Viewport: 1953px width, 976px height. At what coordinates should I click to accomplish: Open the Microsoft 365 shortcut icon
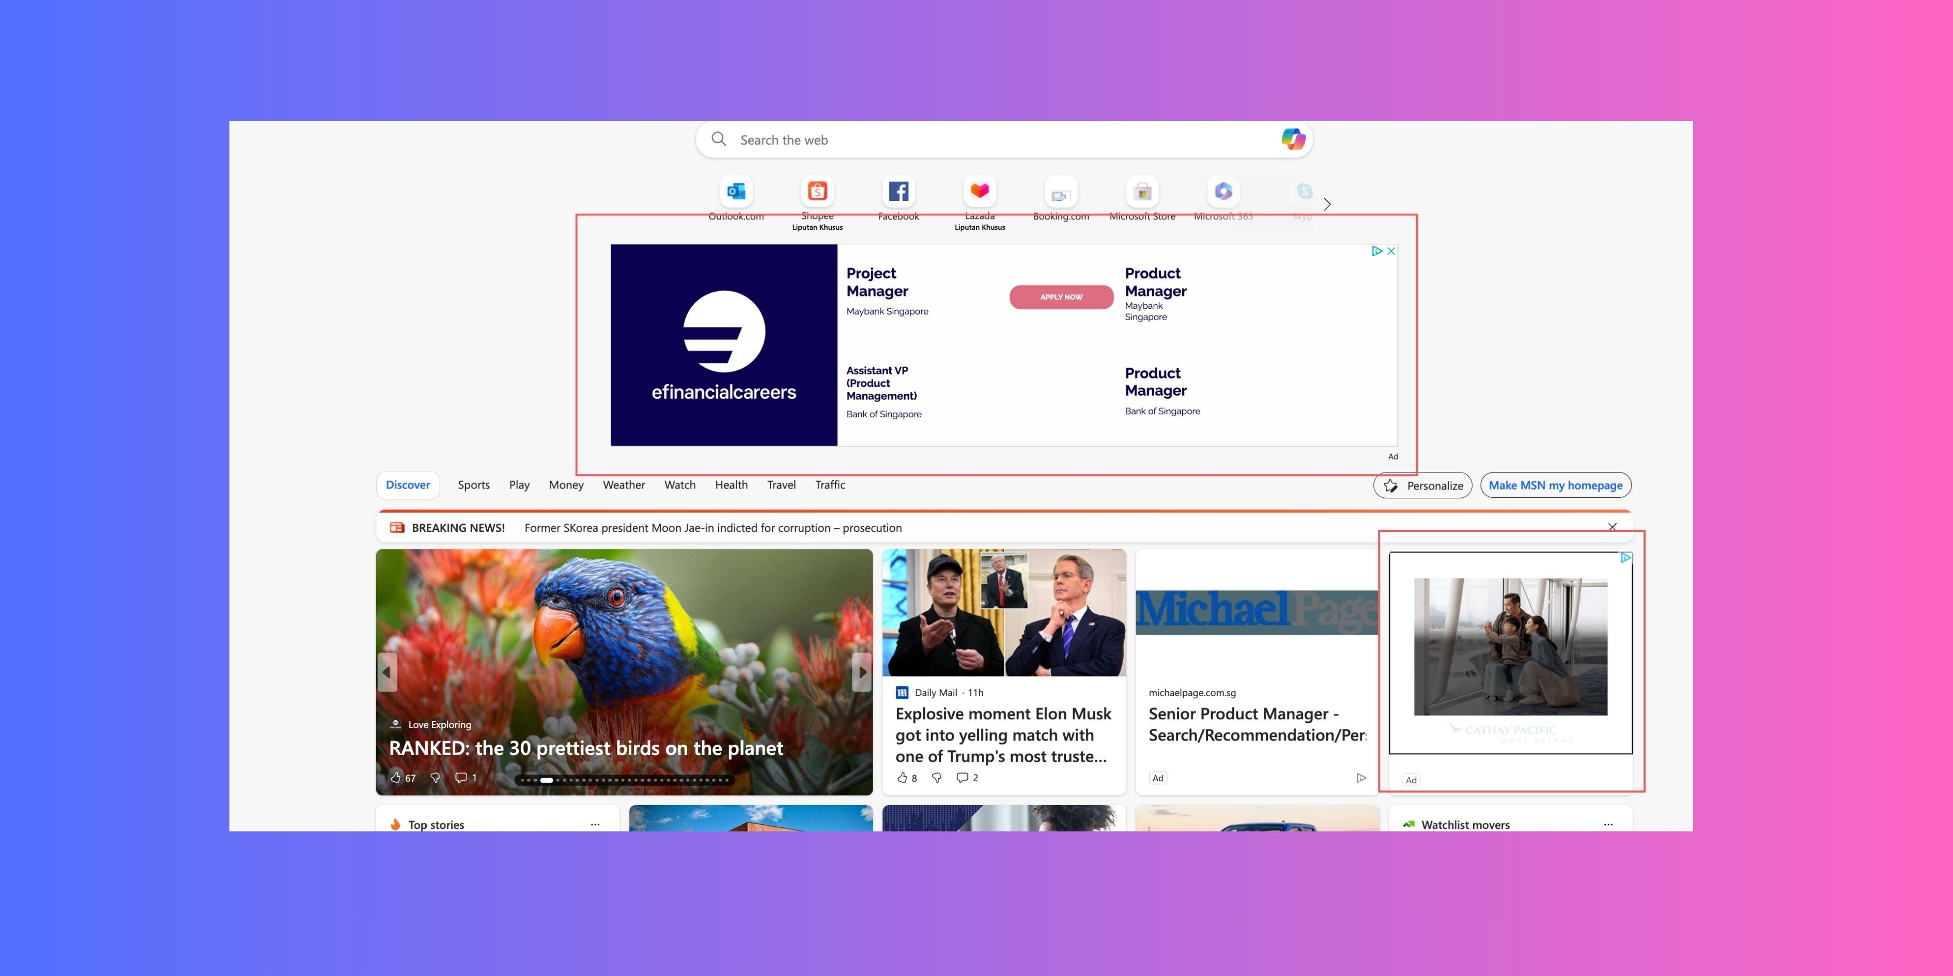point(1223,192)
